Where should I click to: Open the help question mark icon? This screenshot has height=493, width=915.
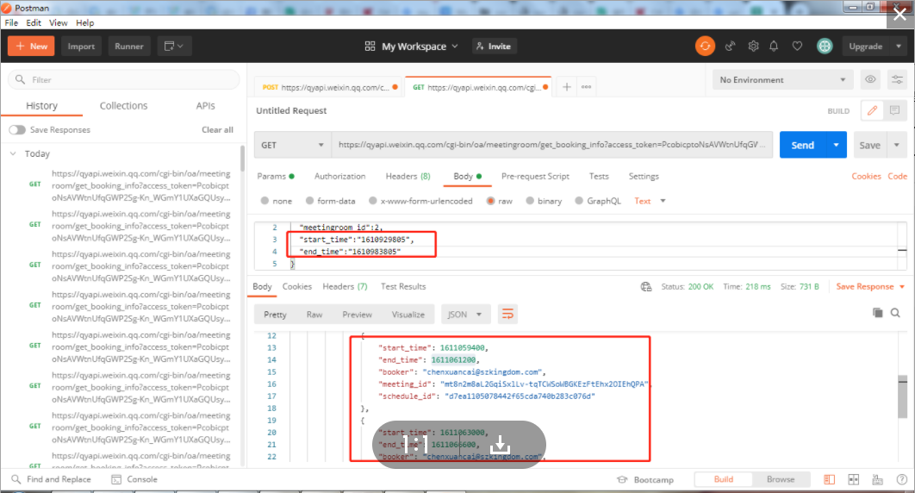tap(901, 479)
